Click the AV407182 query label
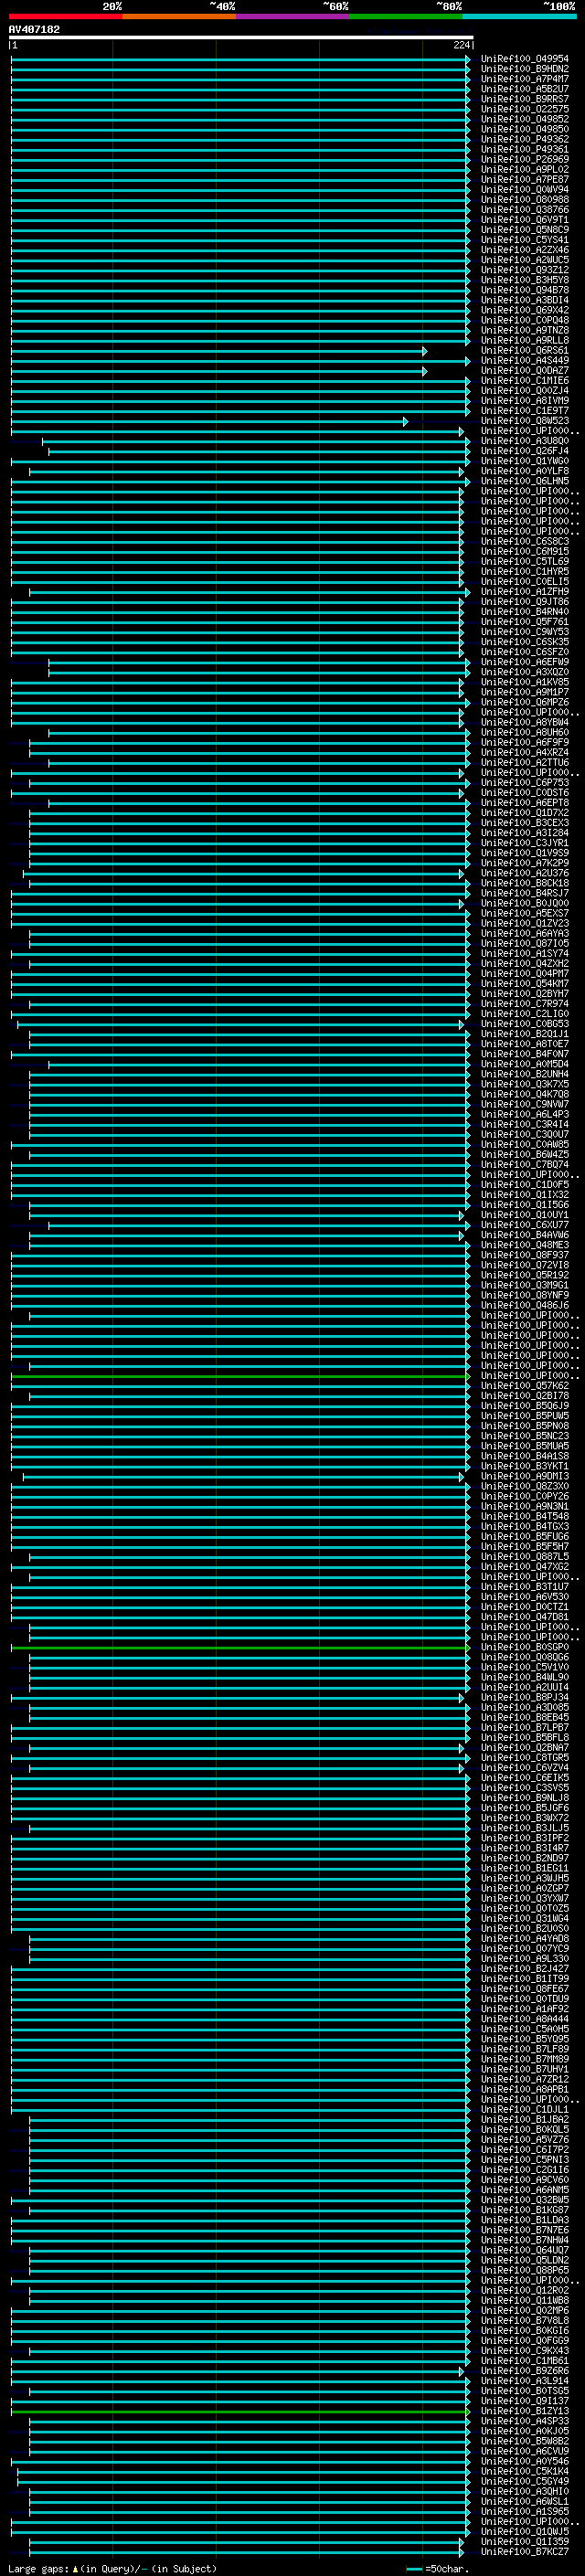 (34, 29)
